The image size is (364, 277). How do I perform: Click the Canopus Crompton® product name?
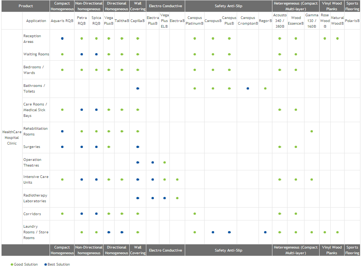click(x=248, y=21)
